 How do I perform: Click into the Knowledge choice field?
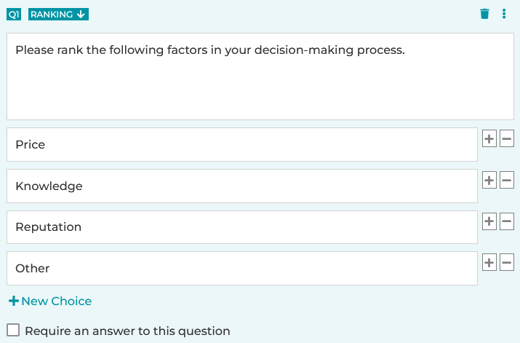pos(242,186)
